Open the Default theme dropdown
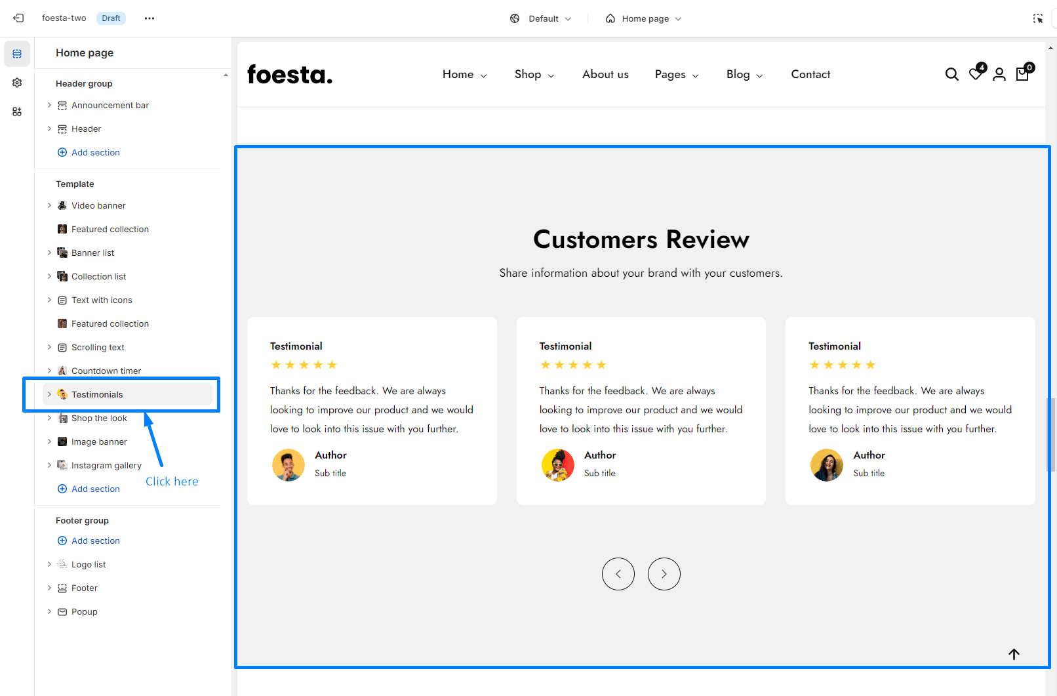The image size is (1057, 696). [541, 18]
